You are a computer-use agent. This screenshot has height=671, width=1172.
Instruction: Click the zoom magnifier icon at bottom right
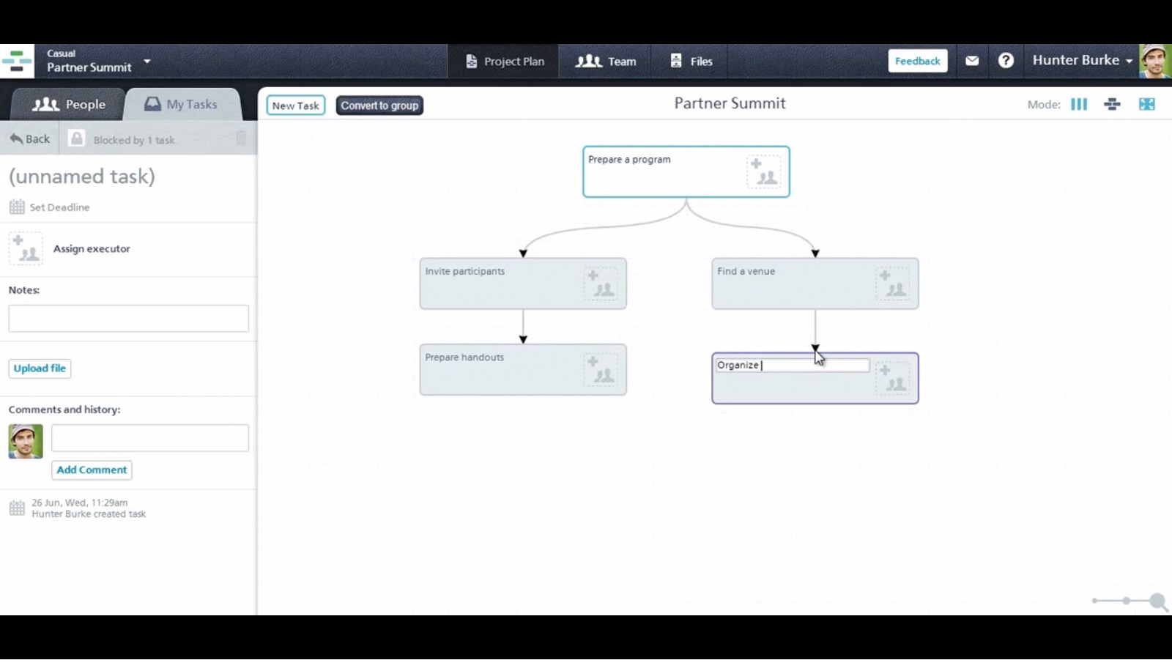pyautogui.click(x=1158, y=601)
